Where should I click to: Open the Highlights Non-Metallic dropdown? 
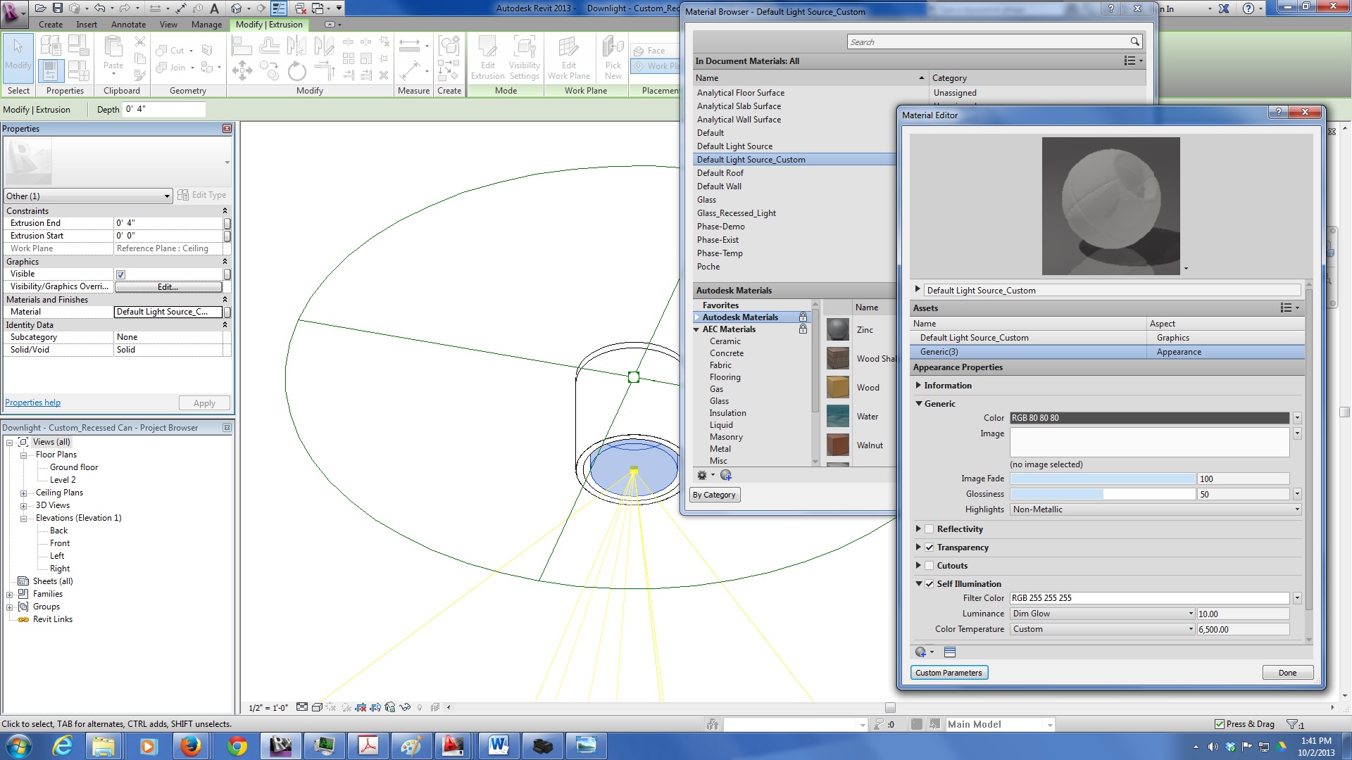pos(1155,509)
